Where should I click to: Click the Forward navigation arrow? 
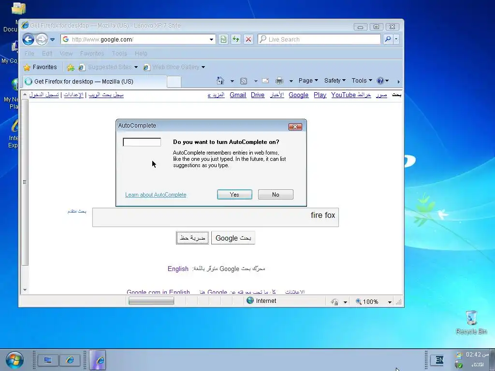42,40
